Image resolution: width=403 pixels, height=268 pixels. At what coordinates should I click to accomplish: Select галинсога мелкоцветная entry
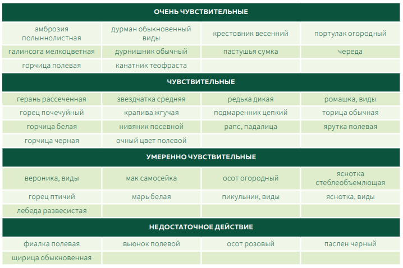tap(52, 52)
